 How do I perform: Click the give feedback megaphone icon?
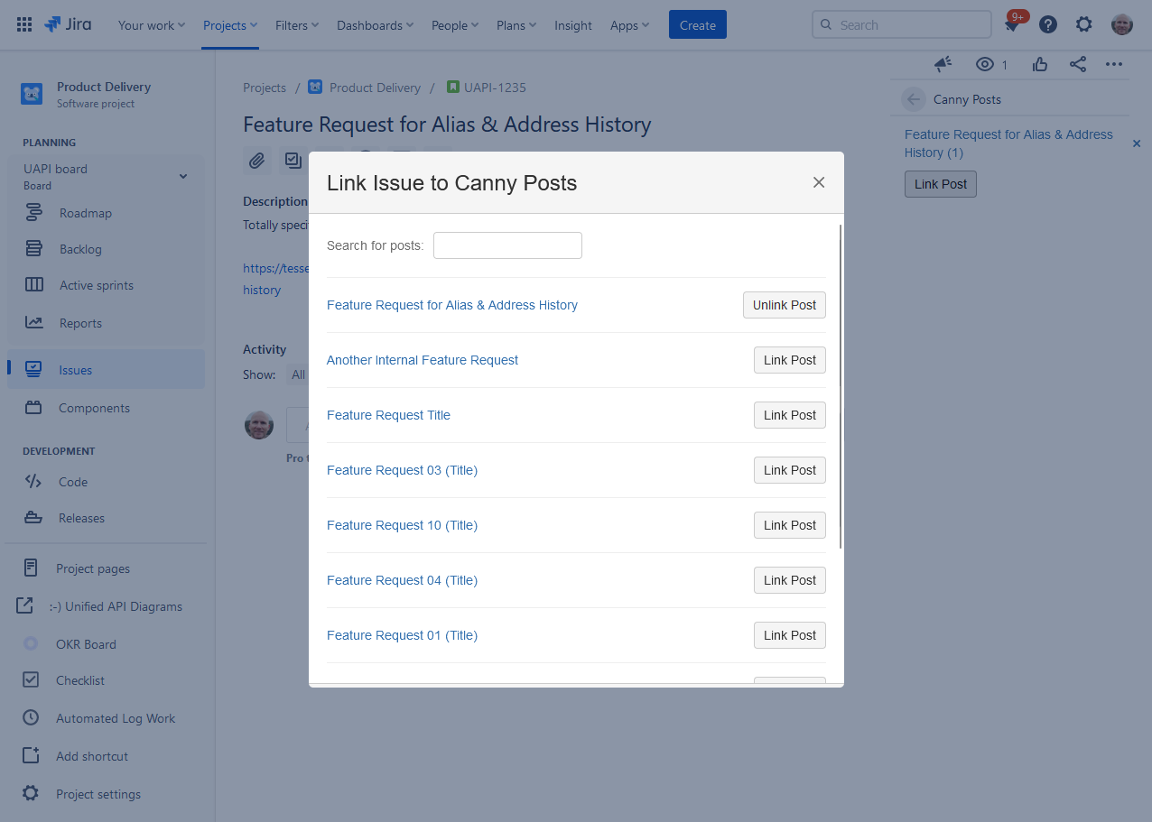coord(943,64)
